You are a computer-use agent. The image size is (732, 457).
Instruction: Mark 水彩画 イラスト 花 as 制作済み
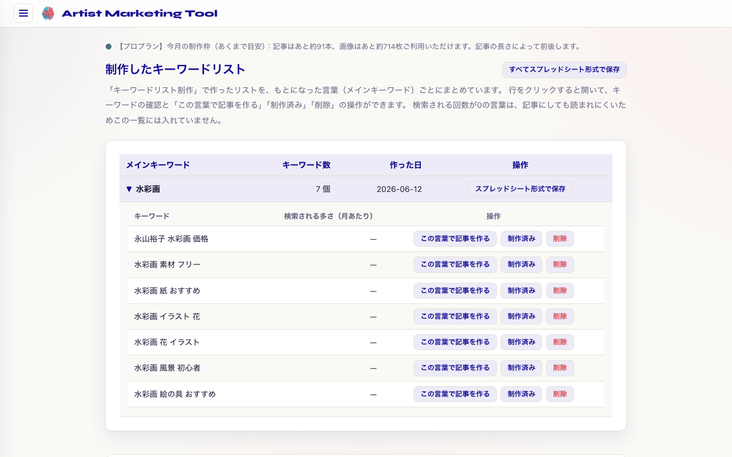click(522, 316)
